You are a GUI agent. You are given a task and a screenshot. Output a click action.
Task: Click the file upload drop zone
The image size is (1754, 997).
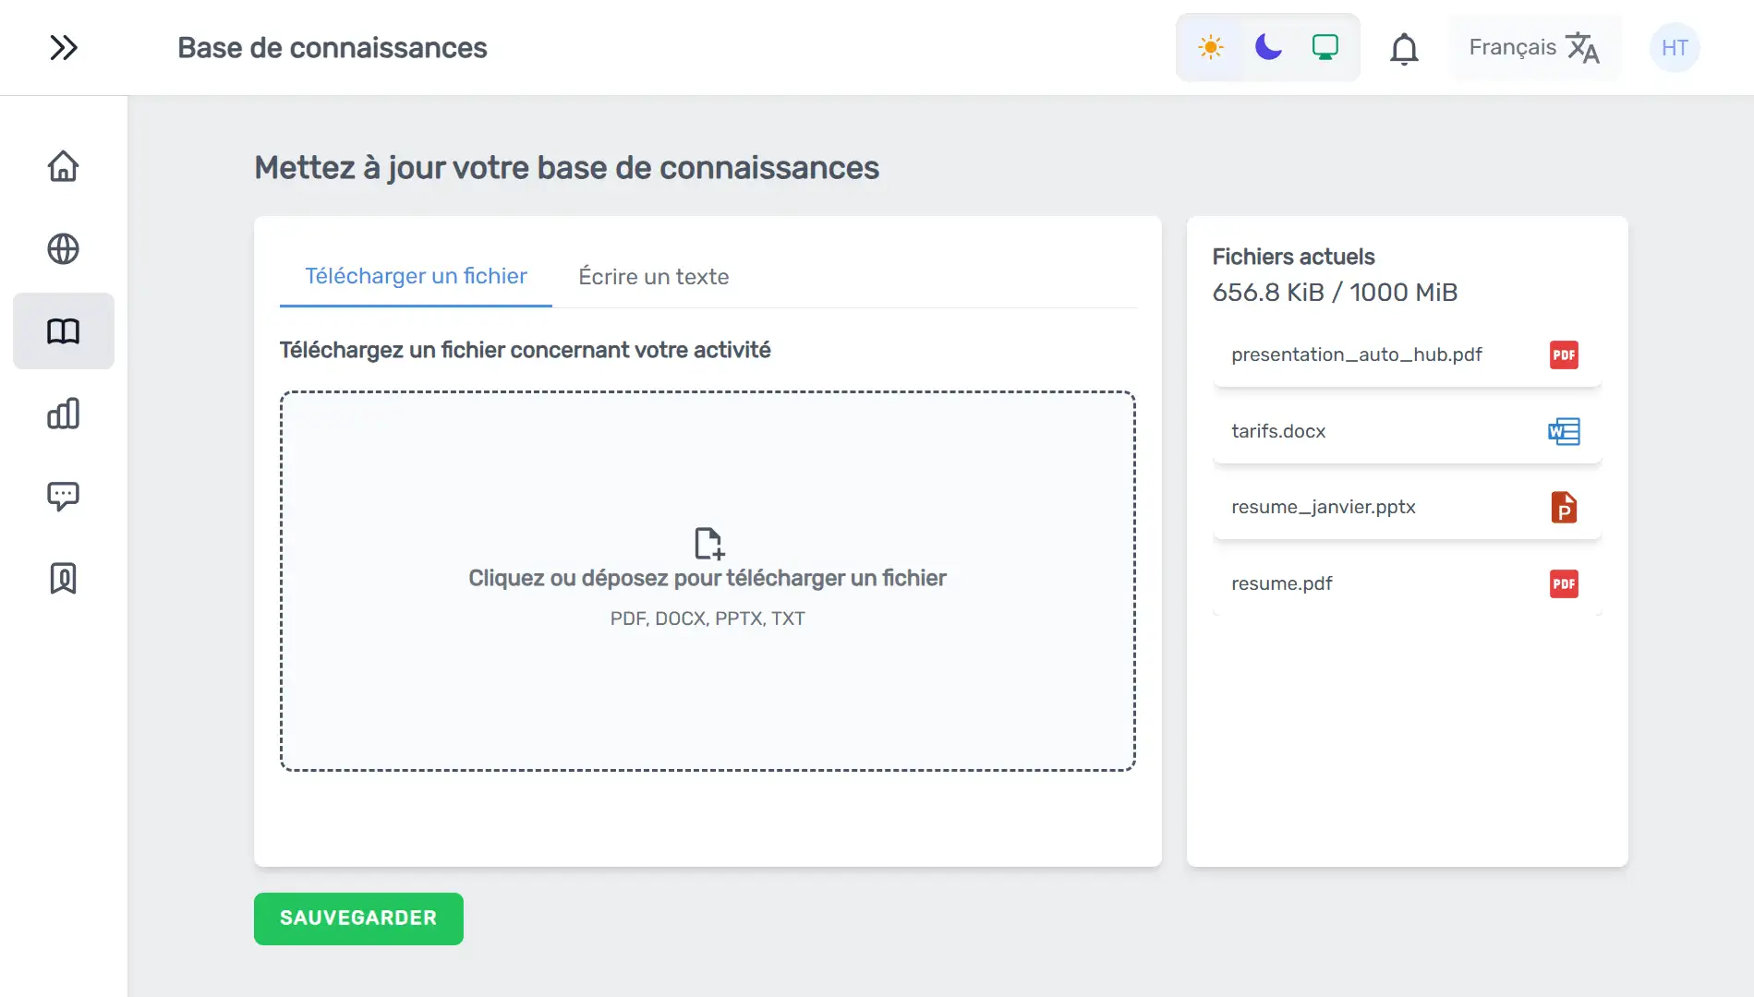click(708, 581)
